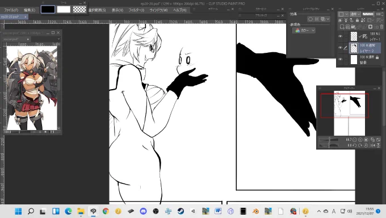This screenshot has width=386, height=218.
Task: Delete the selected layer with trash icon
Action: pyautogui.click(x=382, y=27)
